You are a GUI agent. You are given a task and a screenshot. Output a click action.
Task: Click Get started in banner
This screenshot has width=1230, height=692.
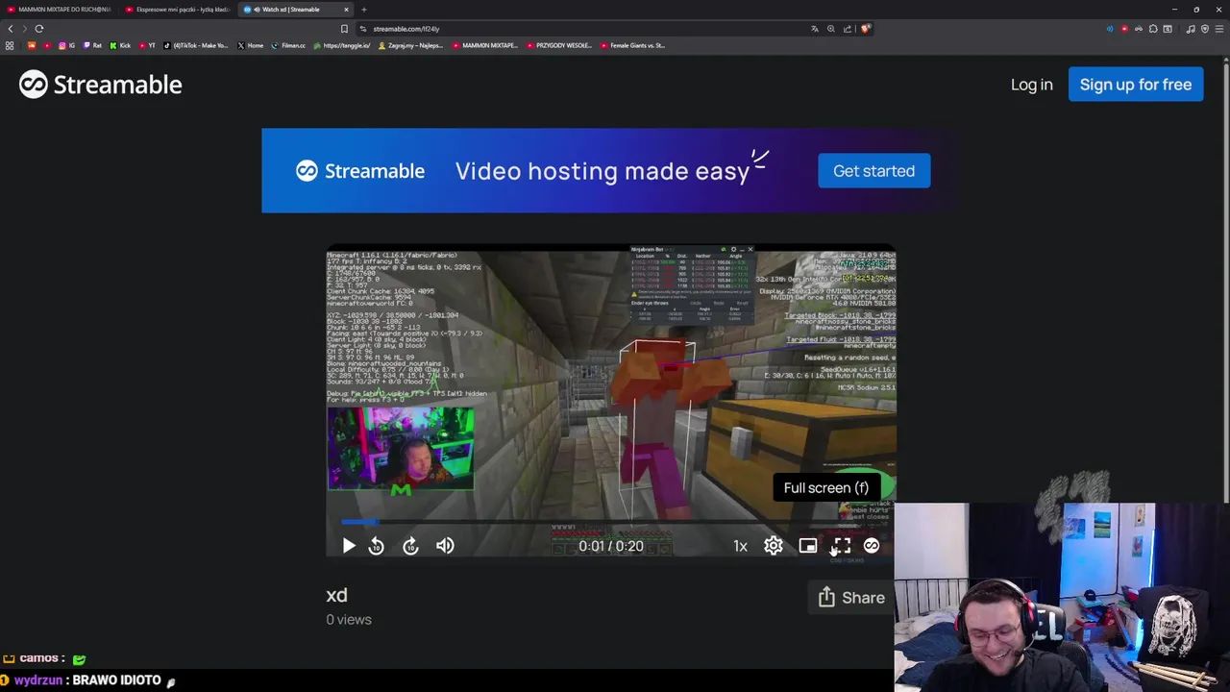click(873, 170)
